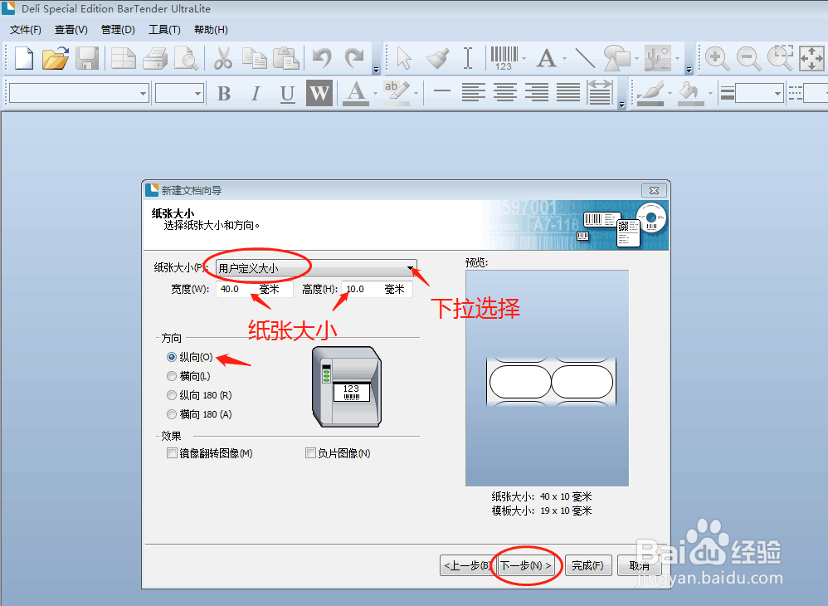Align text center
The height and width of the screenshot is (606, 828).
coord(505,92)
